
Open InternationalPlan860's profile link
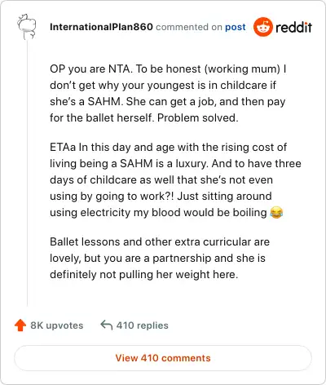pos(101,27)
